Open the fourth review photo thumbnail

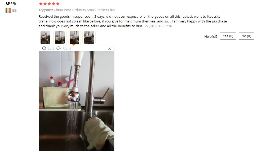(89, 38)
